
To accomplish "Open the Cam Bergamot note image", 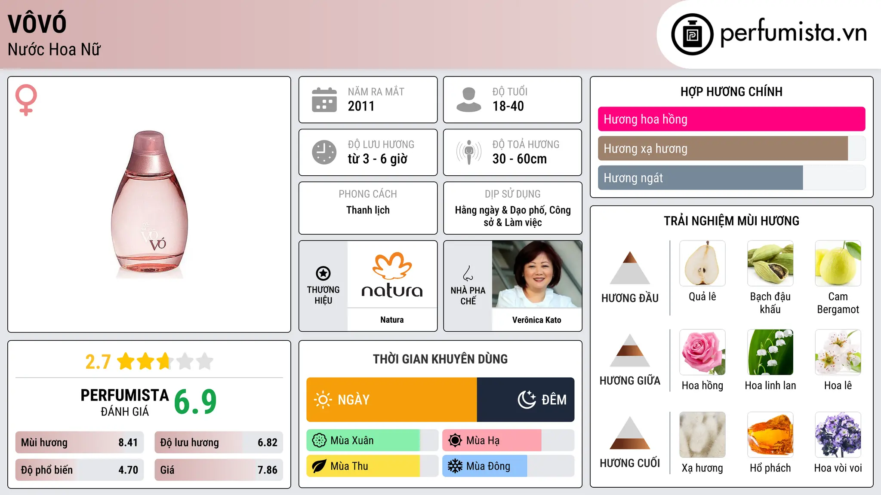I will click(838, 263).
